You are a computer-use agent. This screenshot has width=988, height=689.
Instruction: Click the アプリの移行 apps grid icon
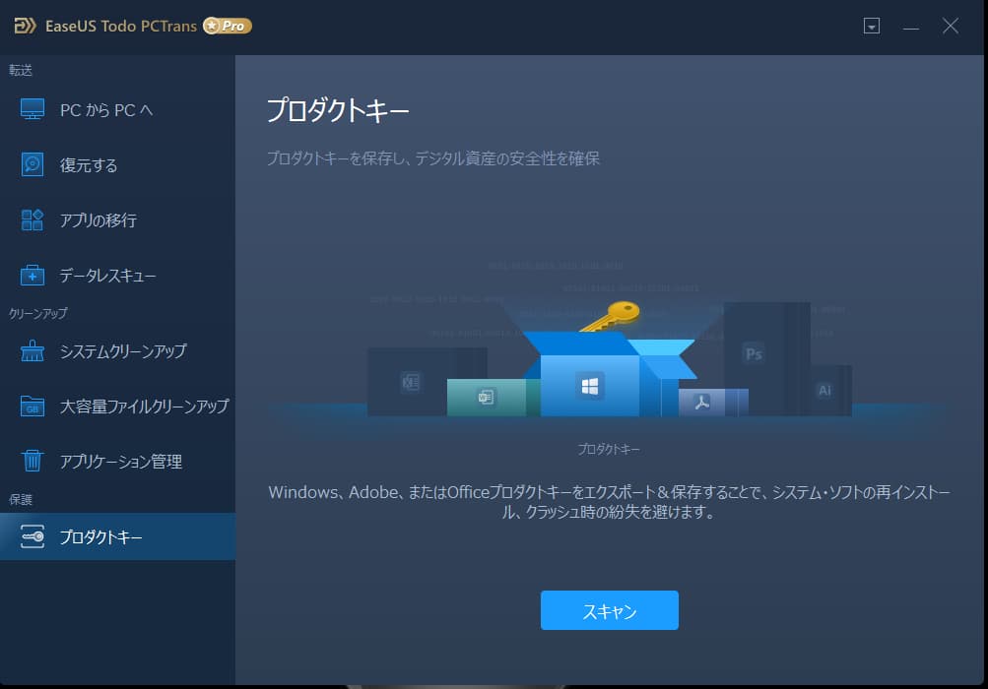pyautogui.click(x=33, y=219)
